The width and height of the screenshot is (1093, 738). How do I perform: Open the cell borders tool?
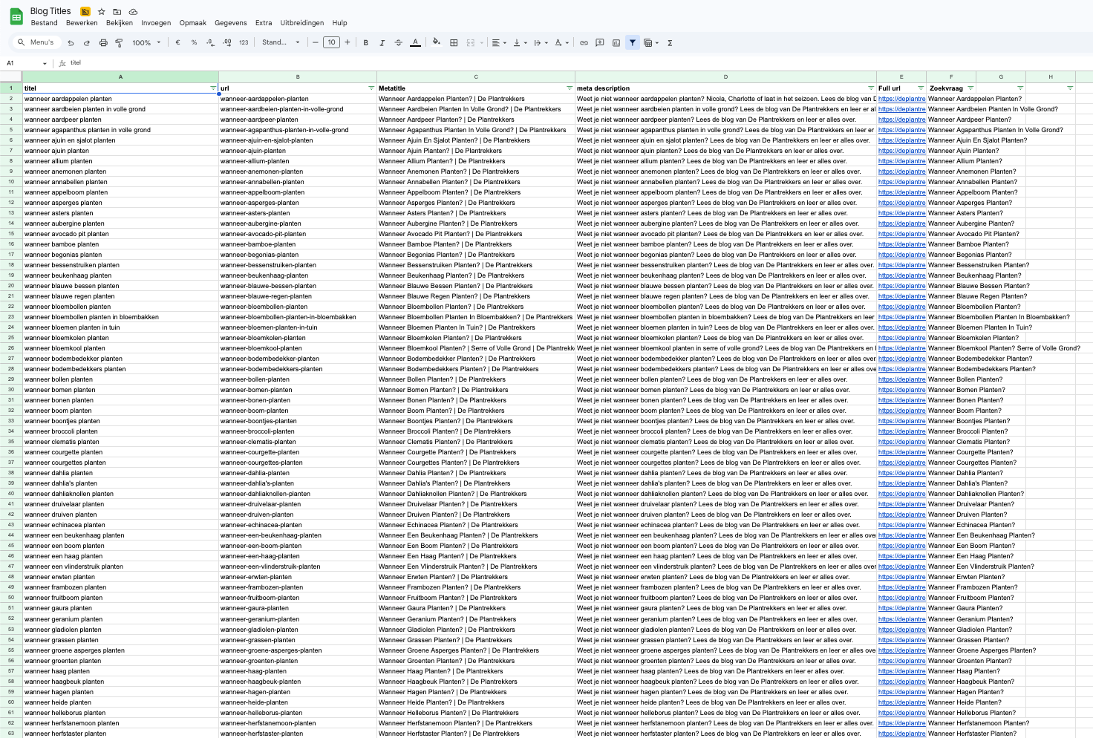[x=454, y=43]
